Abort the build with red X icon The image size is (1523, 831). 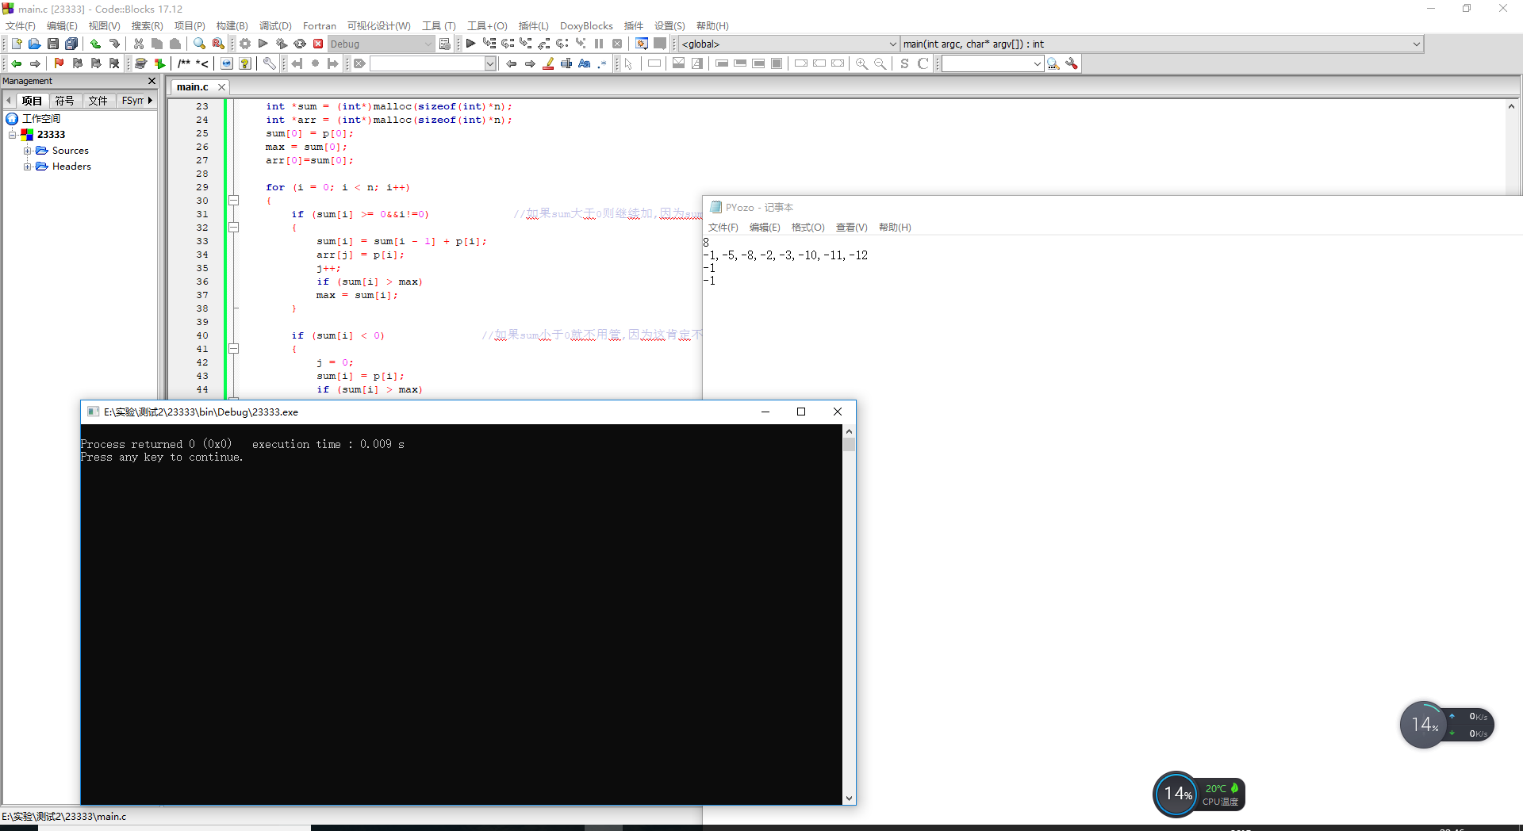(318, 44)
